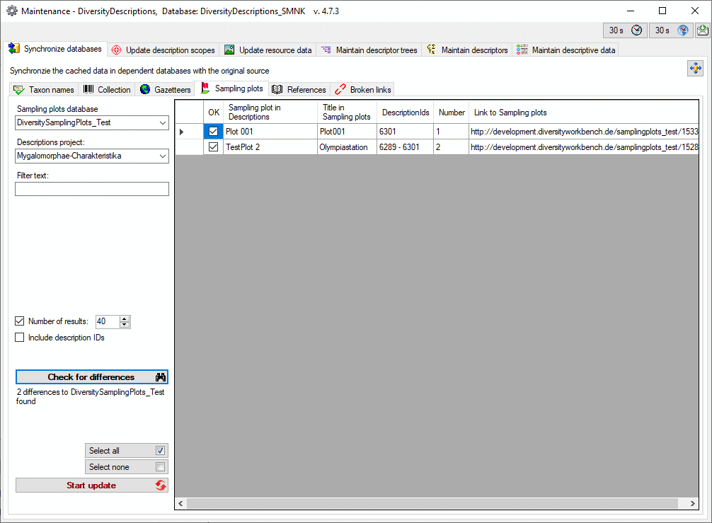The width and height of the screenshot is (712, 523).
Task: Click the red refresh icon on Start update
Action: click(x=161, y=485)
